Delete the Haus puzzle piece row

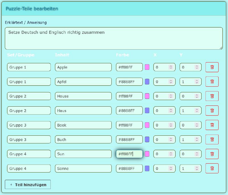tap(212, 111)
